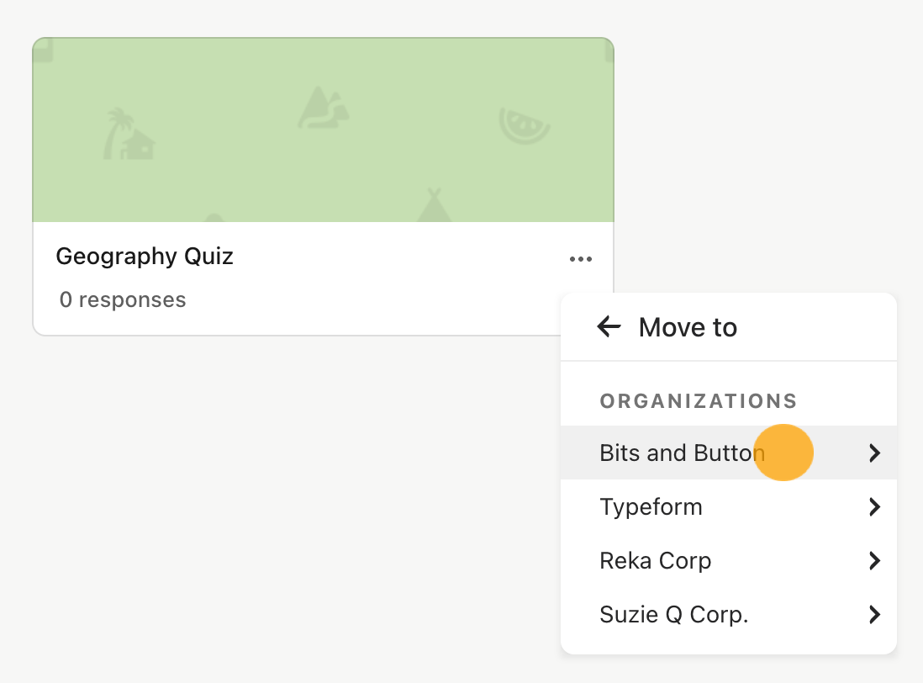Image resolution: width=923 pixels, height=683 pixels.
Task: Click the tent icon on the cover
Action: coord(434,205)
